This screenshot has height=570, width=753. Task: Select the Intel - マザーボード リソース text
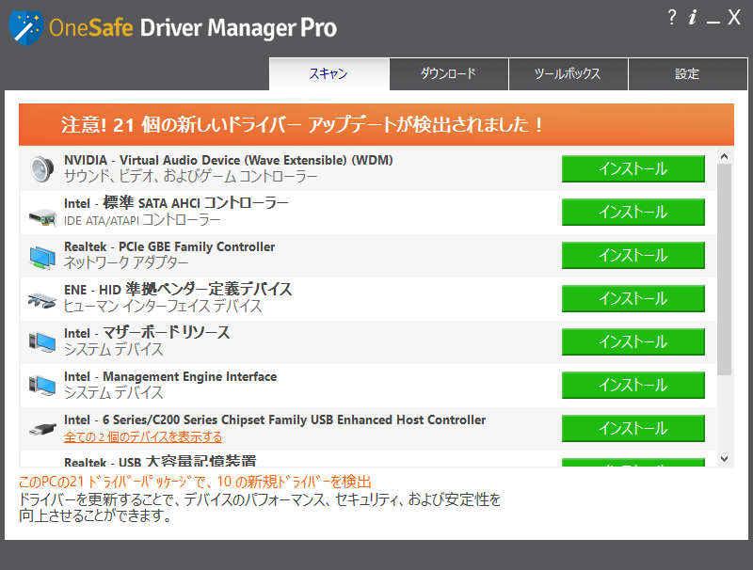tap(147, 333)
